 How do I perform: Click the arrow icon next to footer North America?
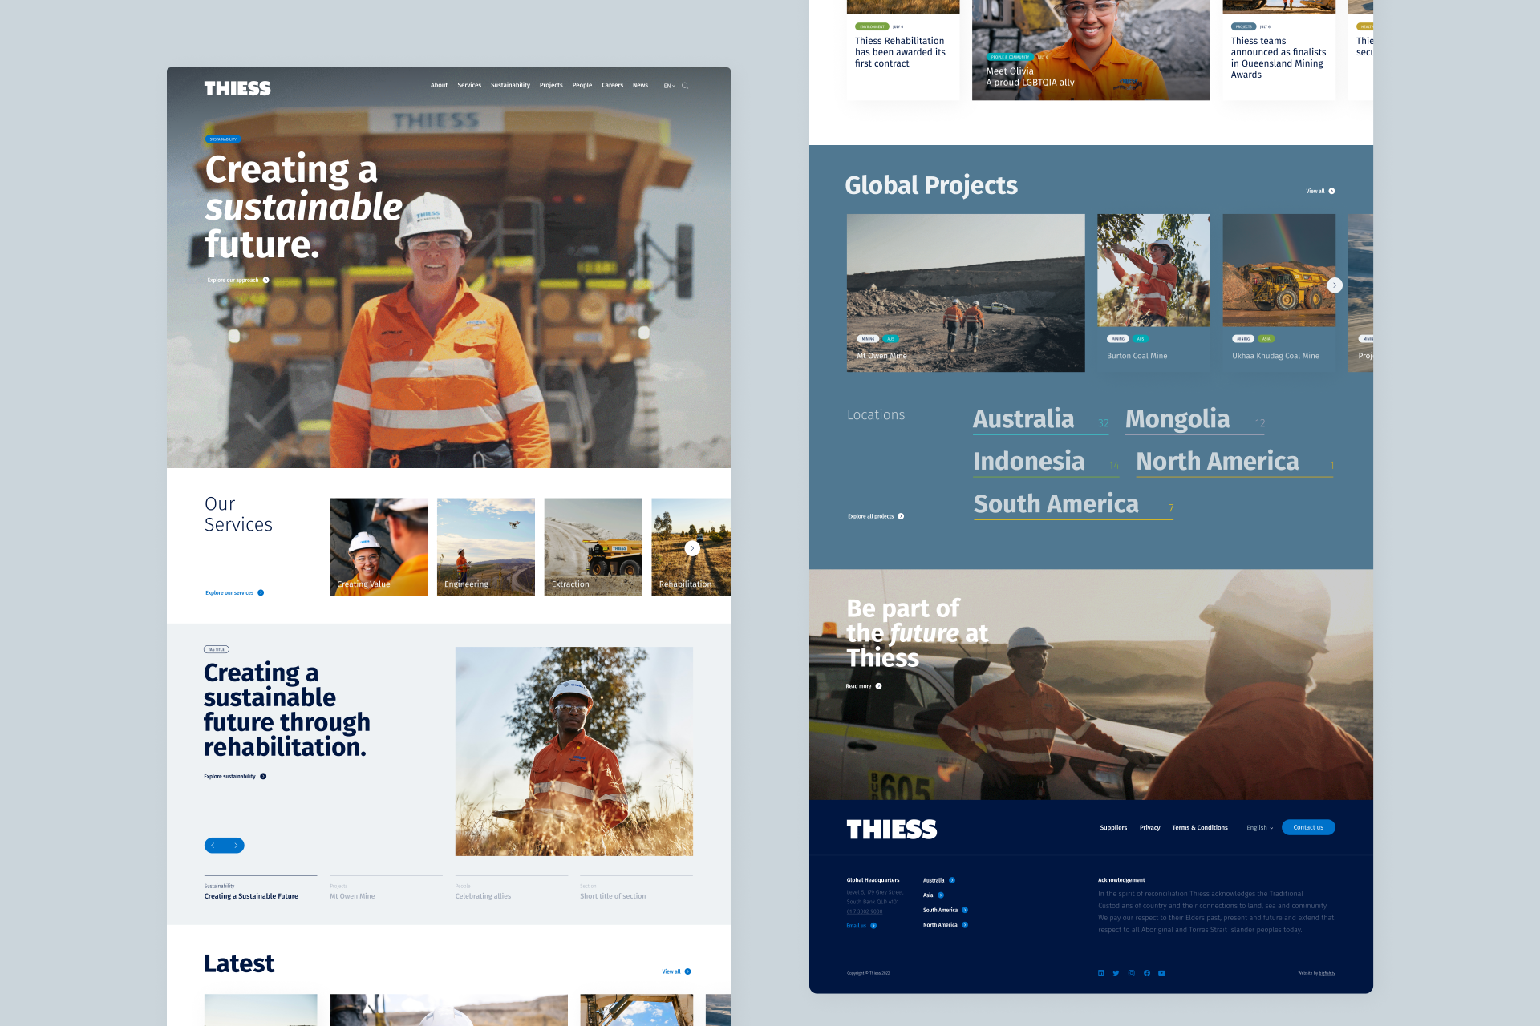click(965, 925)
